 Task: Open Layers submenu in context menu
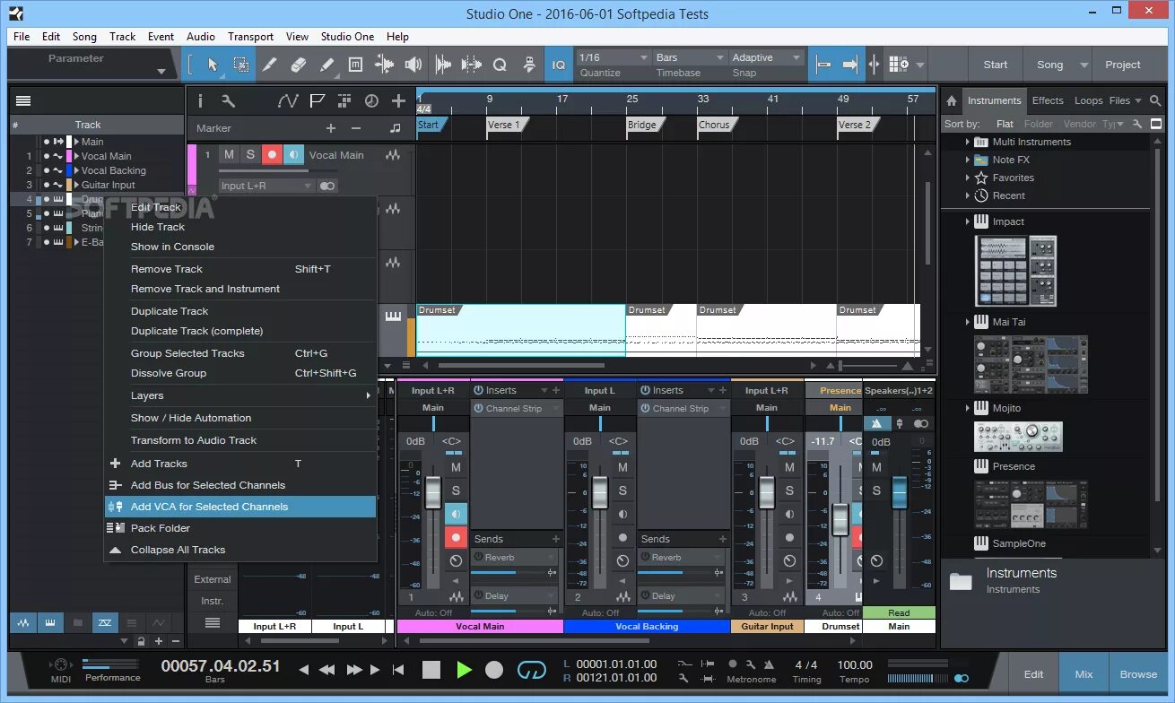click(x=239, y=395)
